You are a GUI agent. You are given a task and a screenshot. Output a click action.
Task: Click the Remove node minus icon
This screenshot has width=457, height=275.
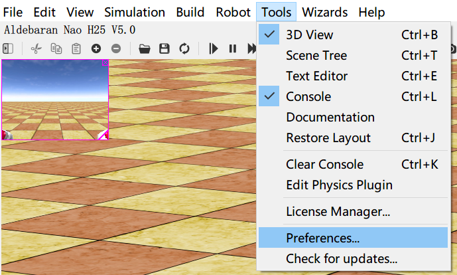click(x=116, y=48)
